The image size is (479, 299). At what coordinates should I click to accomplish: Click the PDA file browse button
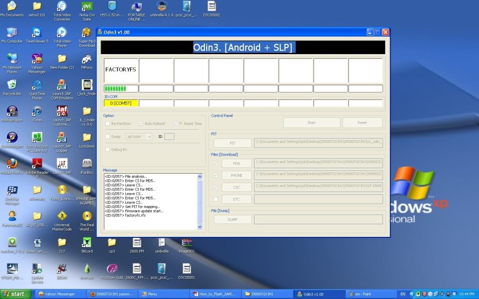tap(237, 163)
